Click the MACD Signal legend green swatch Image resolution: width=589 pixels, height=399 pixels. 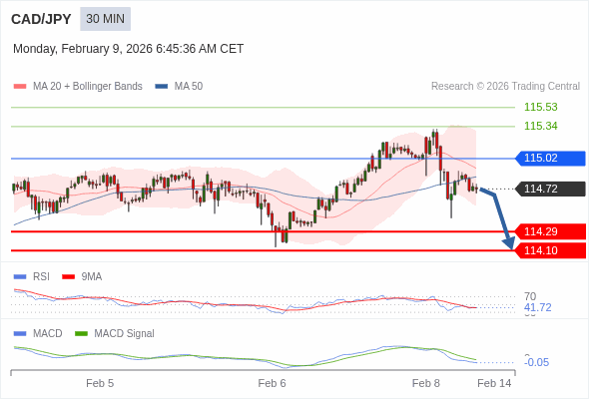pos(81,334)
